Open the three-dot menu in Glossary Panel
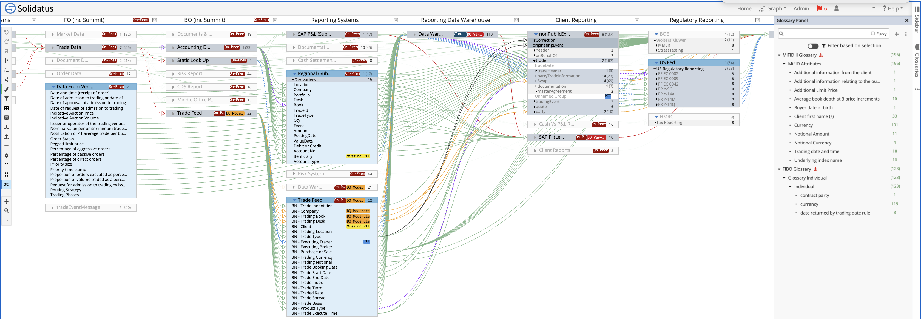Viewport: 921px width, 319px height. pos(906,34)
